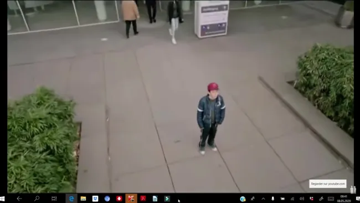Screen dimensions: 360x203
Task: Click Regarder sur youtube.com link
Action: [328, 184]
